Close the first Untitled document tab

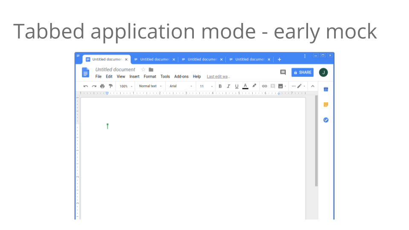[x=126, y=60]
